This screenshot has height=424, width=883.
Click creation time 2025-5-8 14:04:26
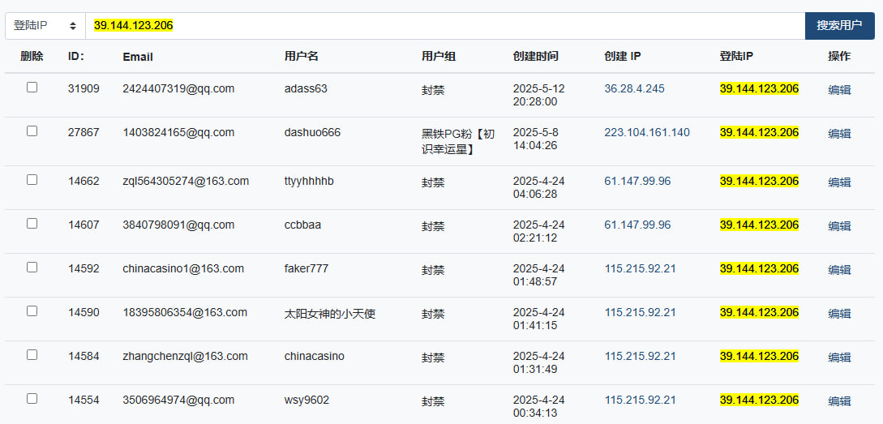(535, 139)
